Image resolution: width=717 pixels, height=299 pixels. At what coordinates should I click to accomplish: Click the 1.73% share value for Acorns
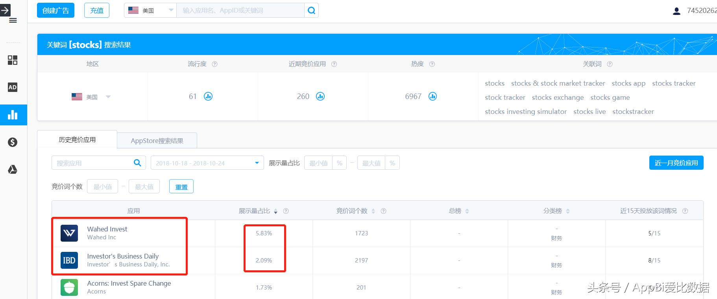point(264,288)
